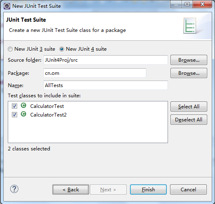Go back with the Back button
This screenshot has height=204, width=215.
(71, 189)
